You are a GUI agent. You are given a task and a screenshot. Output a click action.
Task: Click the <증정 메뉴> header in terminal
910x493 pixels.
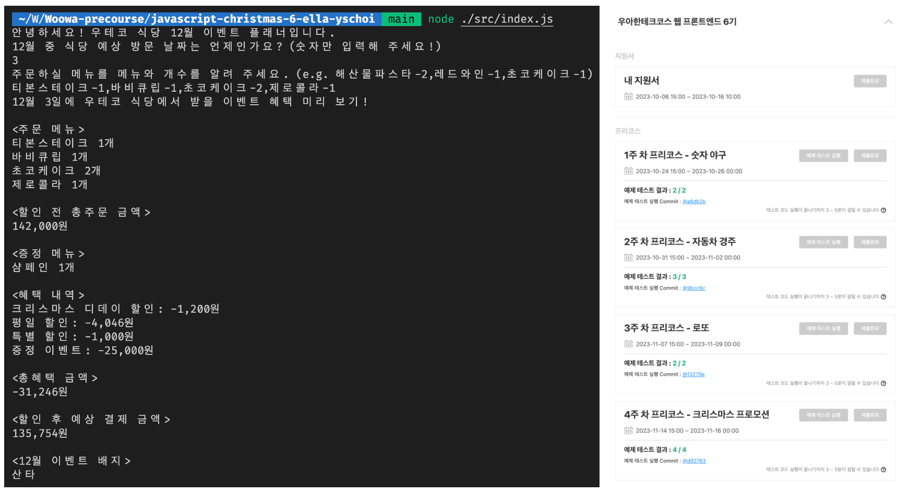tap(48, 254)
